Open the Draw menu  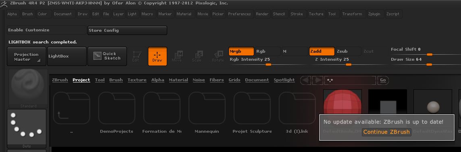pos(83,14)
